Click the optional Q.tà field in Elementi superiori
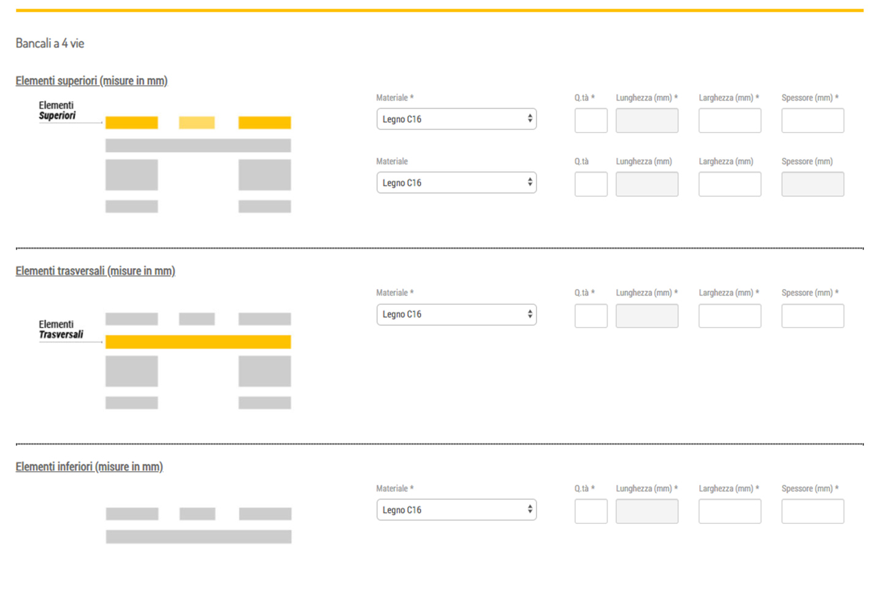This screenshot has width=883, height=589. [x=591, y=184]
